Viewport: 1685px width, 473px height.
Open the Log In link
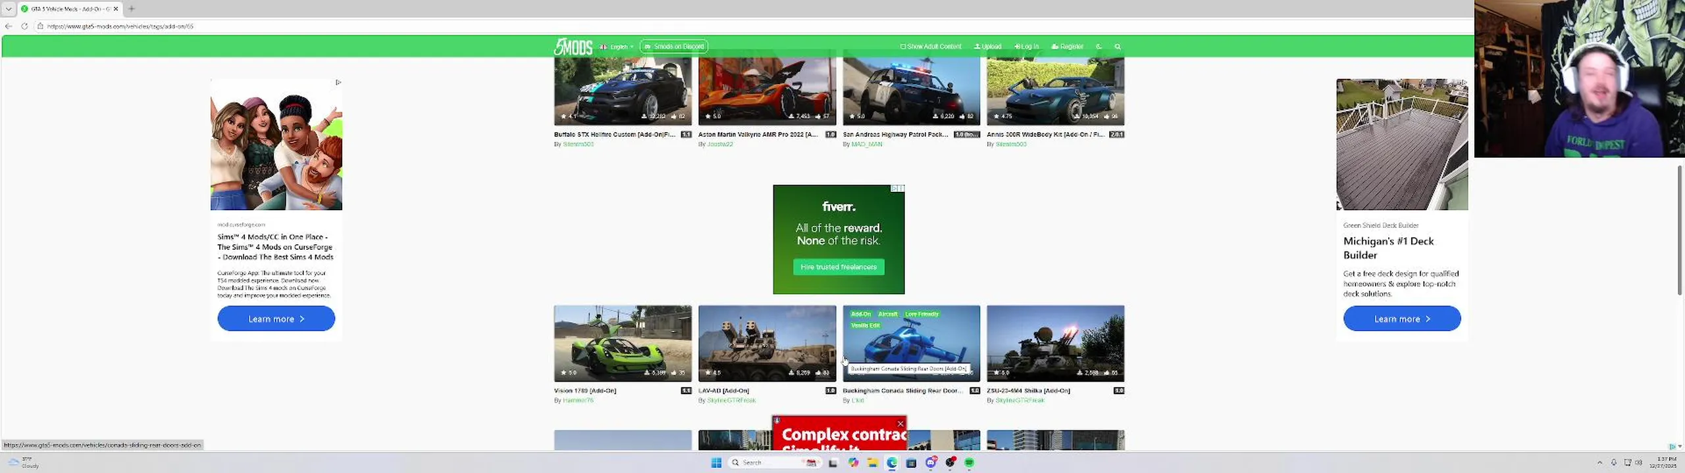pyautogui.click(x=1026, y=47)
